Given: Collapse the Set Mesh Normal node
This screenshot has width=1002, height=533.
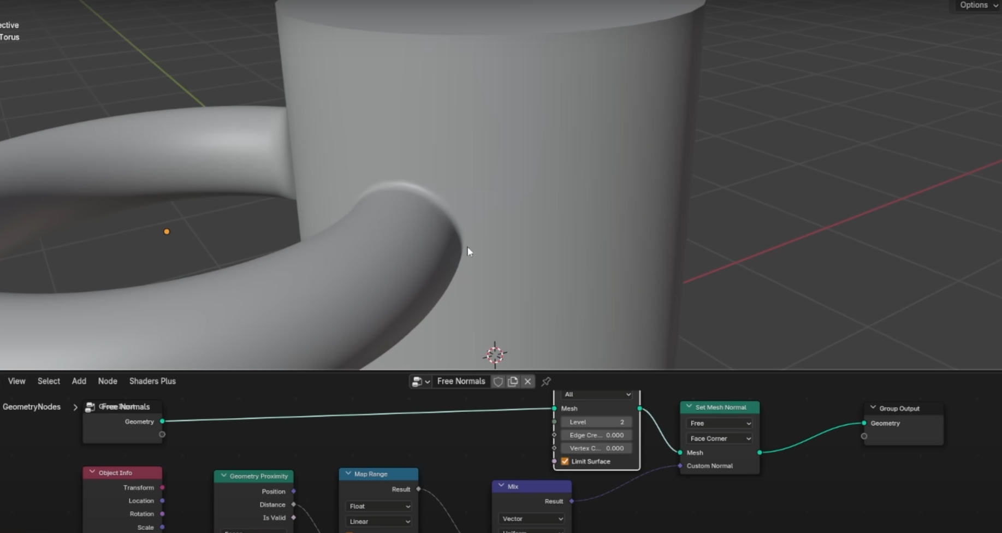Looking at the screenshot, I should coord(689,407).
